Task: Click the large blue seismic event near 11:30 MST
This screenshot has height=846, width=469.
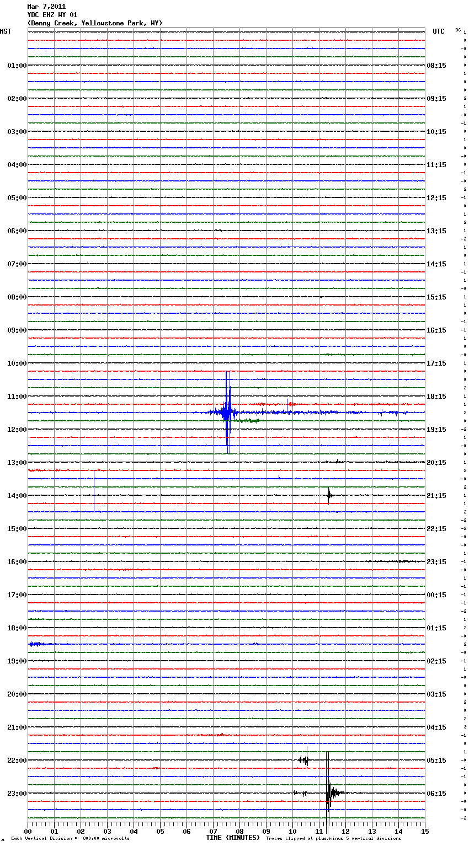Action: pyautogui.click(x=227, y=412)
